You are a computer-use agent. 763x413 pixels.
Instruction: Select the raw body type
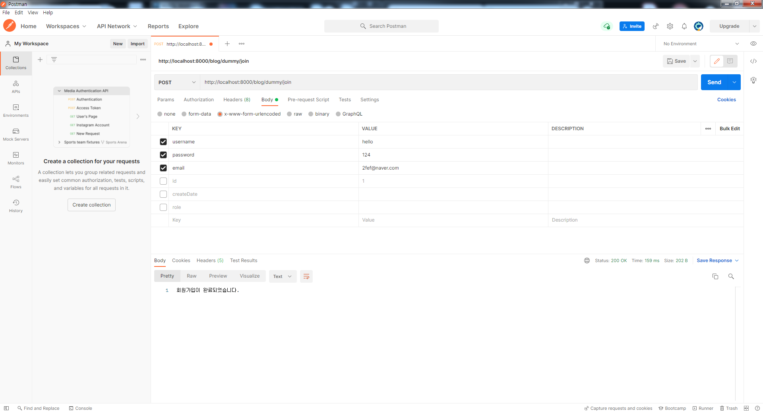tap(289, 114)
